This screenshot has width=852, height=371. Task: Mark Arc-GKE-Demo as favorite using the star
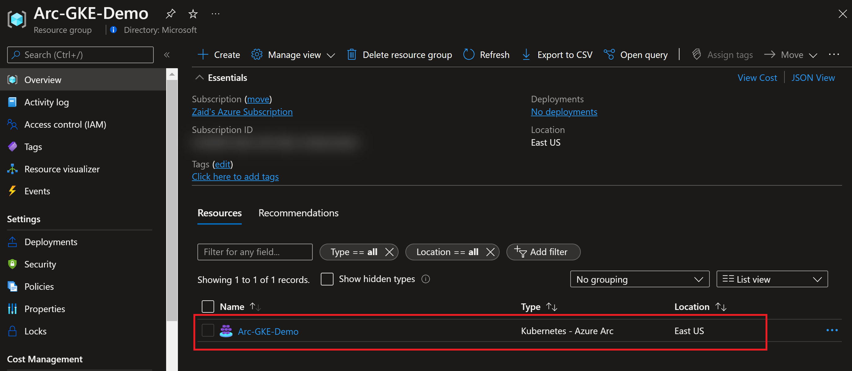[193, 14]
